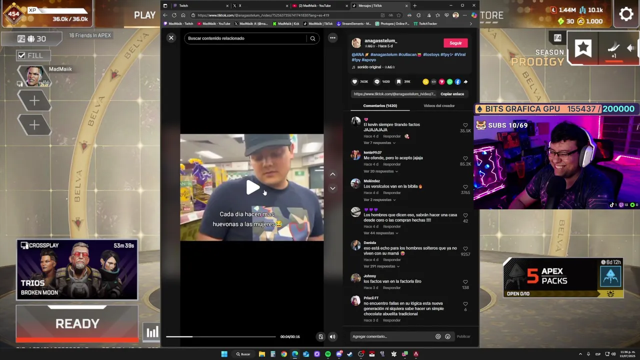
Task: Open Apex settings gear icon
Action: click(x=626, y=14)
